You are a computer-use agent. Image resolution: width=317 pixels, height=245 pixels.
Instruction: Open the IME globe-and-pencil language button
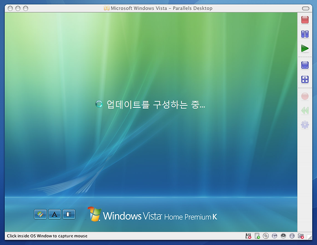point(40,214)
